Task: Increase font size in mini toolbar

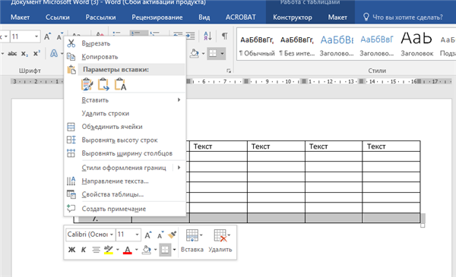Action: pyautogui.click(x=147, y=235)
